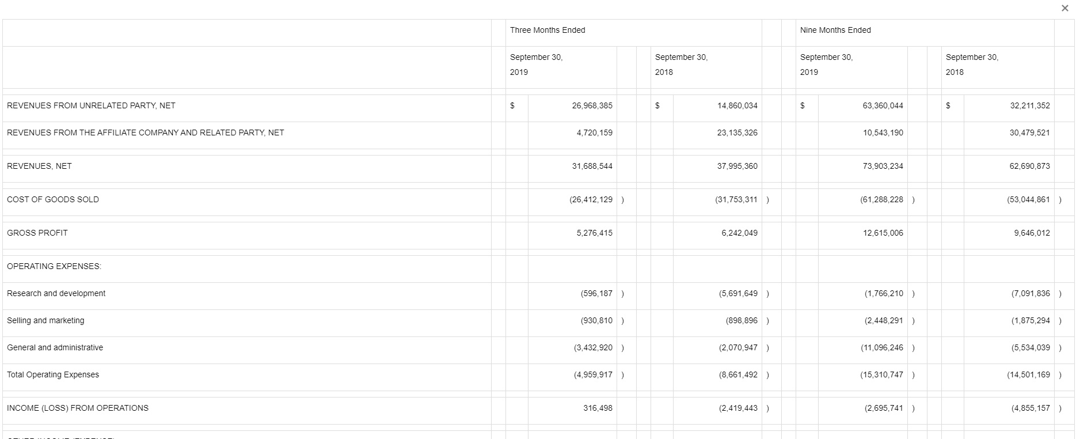Click the Selling and marketing label

45,321
